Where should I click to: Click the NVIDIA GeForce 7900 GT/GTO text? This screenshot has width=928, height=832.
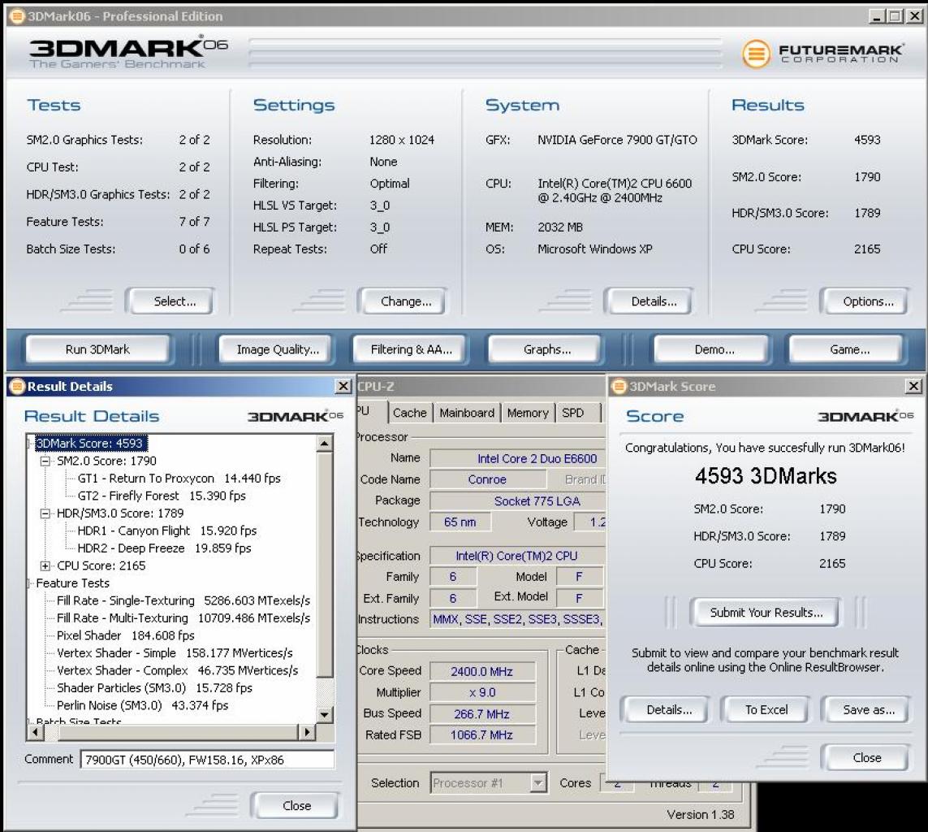[617, 140]
